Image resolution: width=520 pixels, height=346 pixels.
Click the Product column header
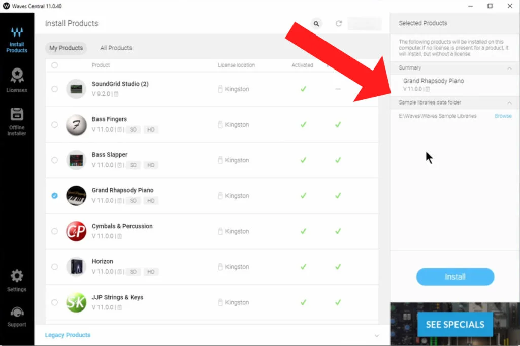pyautogui.click(x=101, y=65)
